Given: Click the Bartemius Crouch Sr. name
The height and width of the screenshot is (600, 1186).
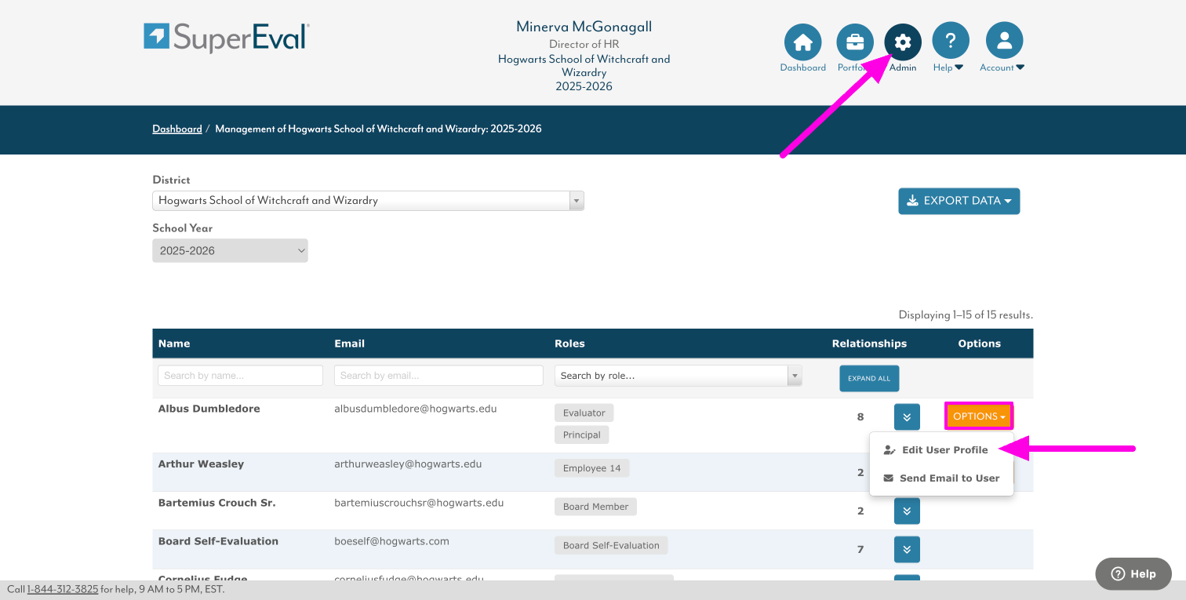Looking at the screenshot, I should 216,503.
